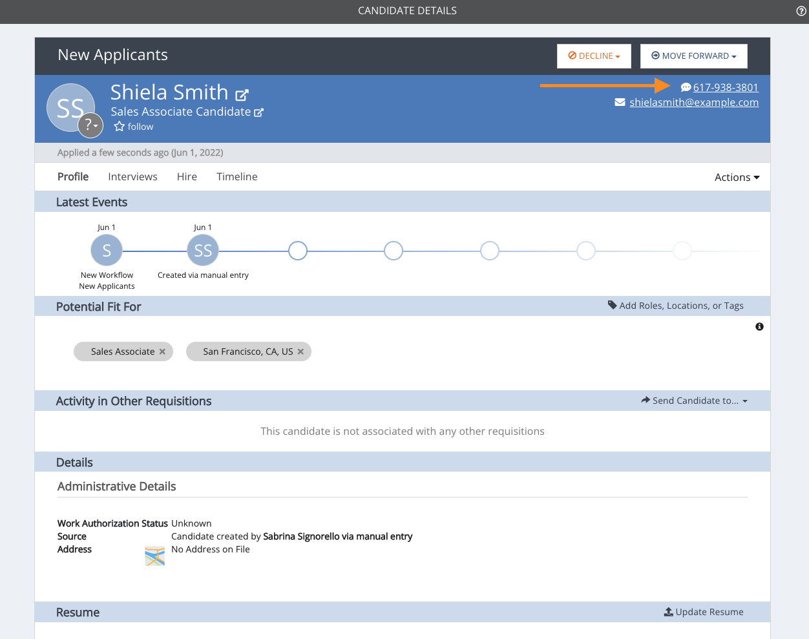Screen dimensions: 809x639
Task: Click the chat bubble icon beside phone
Action: tap(686, 87)
